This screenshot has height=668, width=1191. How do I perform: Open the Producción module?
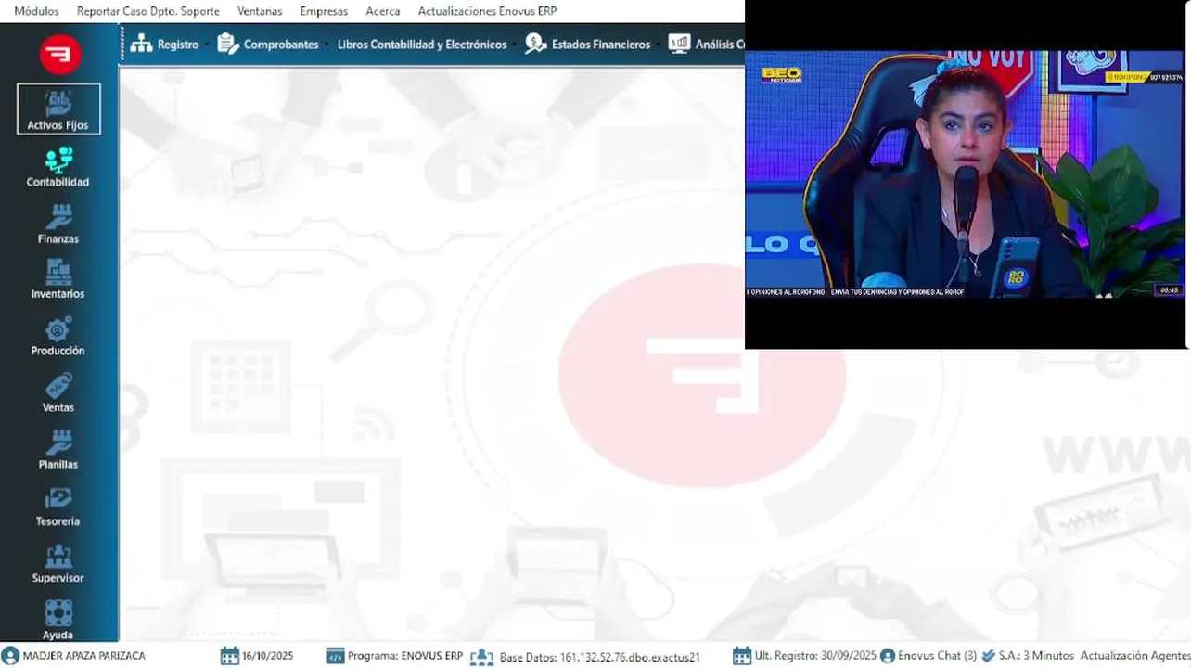58,336
